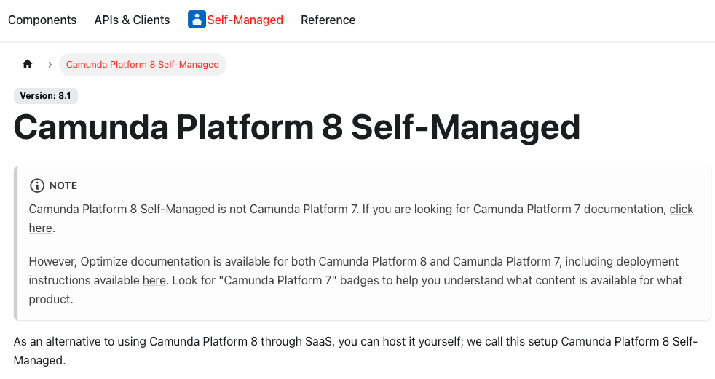Click the Self-Managed icon in navbar
This screenshot has width=715, height=379.
(x=197, y=20)
